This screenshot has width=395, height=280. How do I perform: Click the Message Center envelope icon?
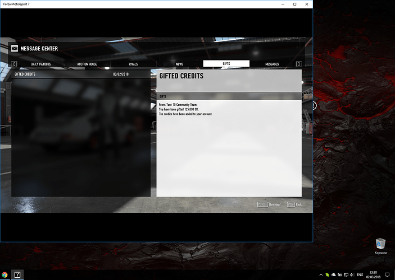[x=15, y=49]
